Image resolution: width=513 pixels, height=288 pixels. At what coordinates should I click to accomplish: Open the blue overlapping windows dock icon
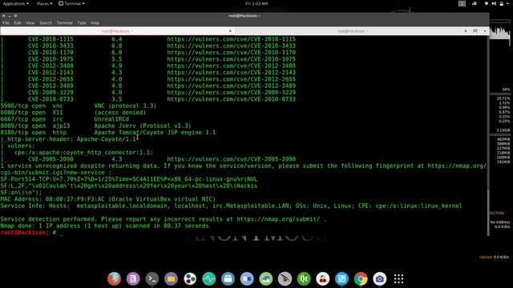click(x=247, y=279)
